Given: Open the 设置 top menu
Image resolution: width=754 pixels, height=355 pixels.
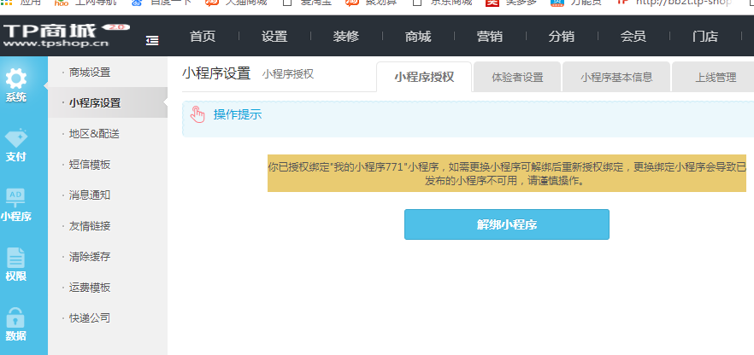Looking at the screenshot, I should click(274, 37).
